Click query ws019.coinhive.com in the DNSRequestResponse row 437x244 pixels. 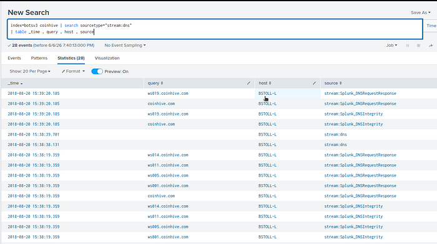168,94
